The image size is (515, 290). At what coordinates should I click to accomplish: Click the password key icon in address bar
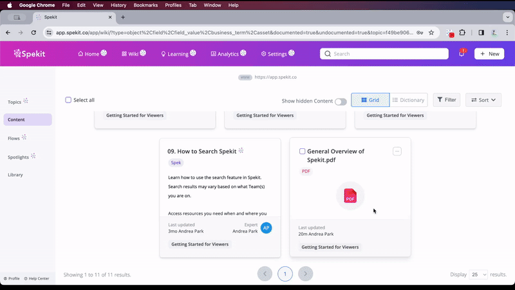(x=420, y=33)
